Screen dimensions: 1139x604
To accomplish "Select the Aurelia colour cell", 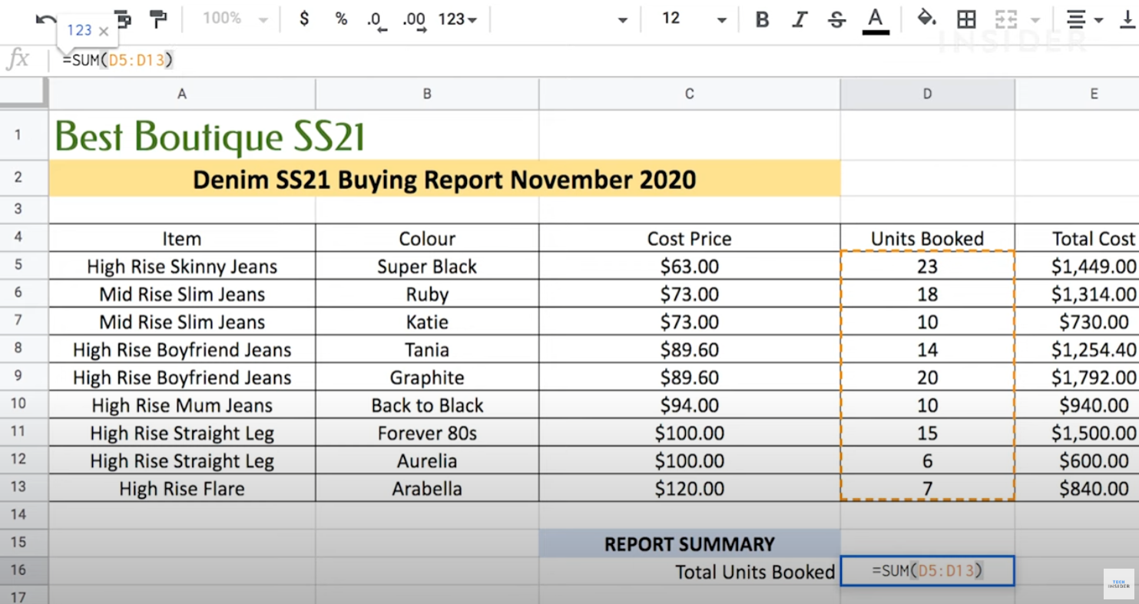I will point(427,460).
